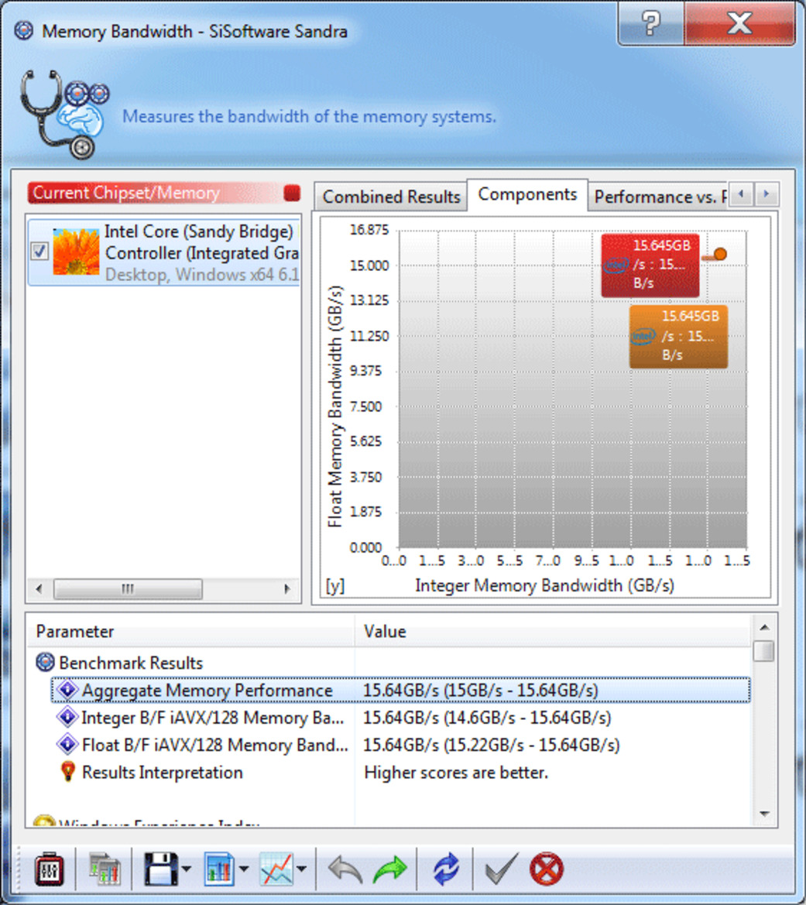Select the Aggregate Memory Performance row
Image resolution: width=806 pixels, height=905 pixels.
pos(401,691)
